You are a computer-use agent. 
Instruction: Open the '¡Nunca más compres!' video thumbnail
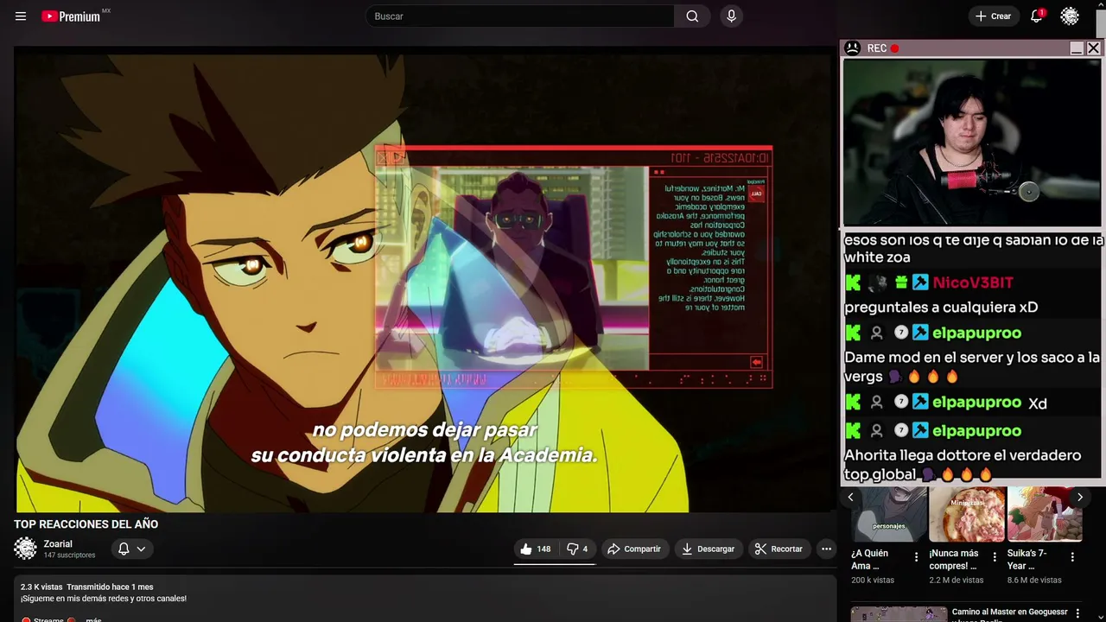pos(967,514)
